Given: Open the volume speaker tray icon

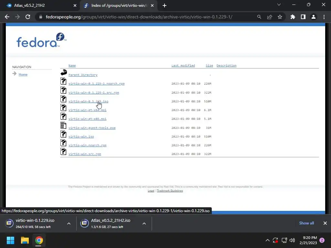Looking at the screenshot, I should (x=292, y=240).
